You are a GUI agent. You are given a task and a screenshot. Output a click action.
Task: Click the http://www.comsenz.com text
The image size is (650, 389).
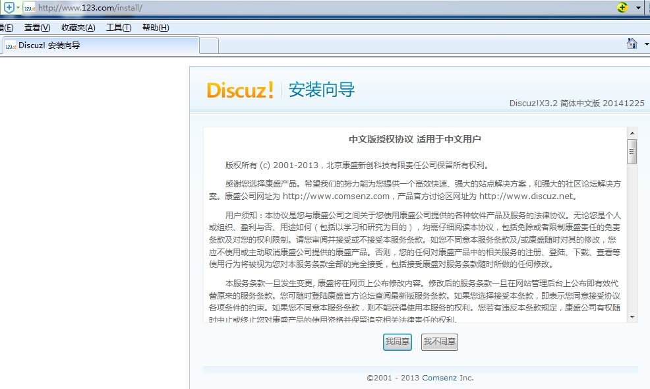[x=336, y=196]
